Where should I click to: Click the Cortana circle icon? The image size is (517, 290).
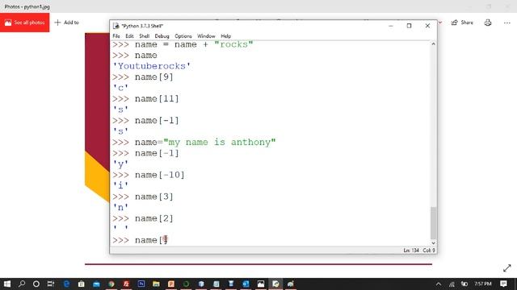click(x=36, y=284)
